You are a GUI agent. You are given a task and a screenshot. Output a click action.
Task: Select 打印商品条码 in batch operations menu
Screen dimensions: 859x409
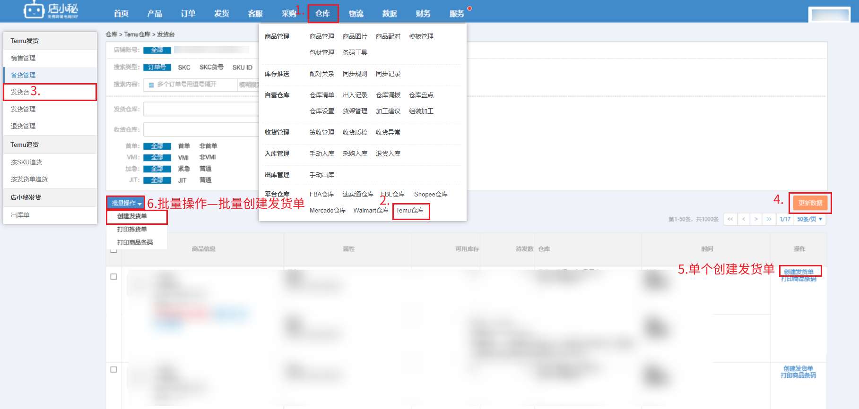(135, 243)
